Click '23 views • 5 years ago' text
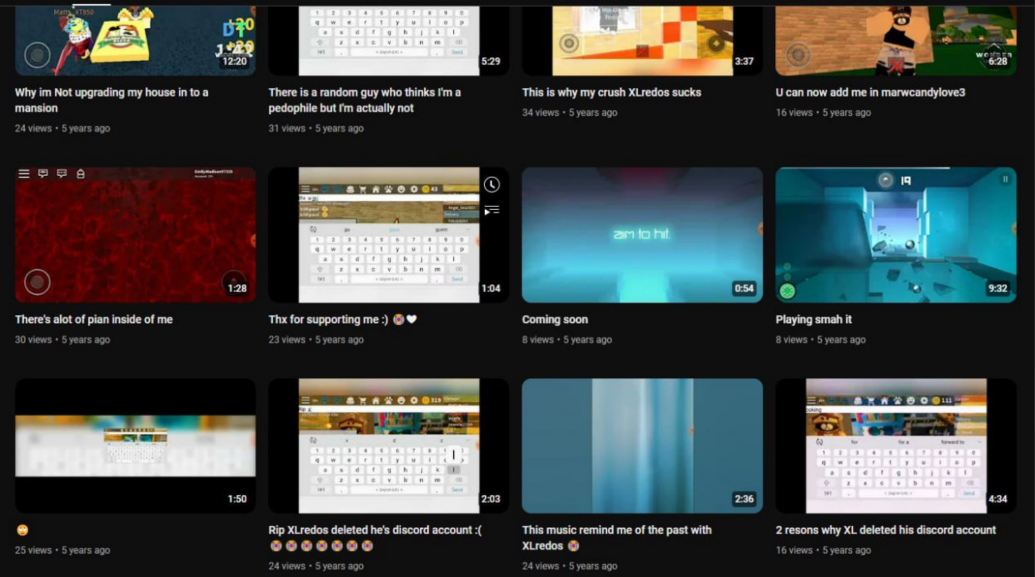This screenshot has width=1035, height=577. coord(316,340)
